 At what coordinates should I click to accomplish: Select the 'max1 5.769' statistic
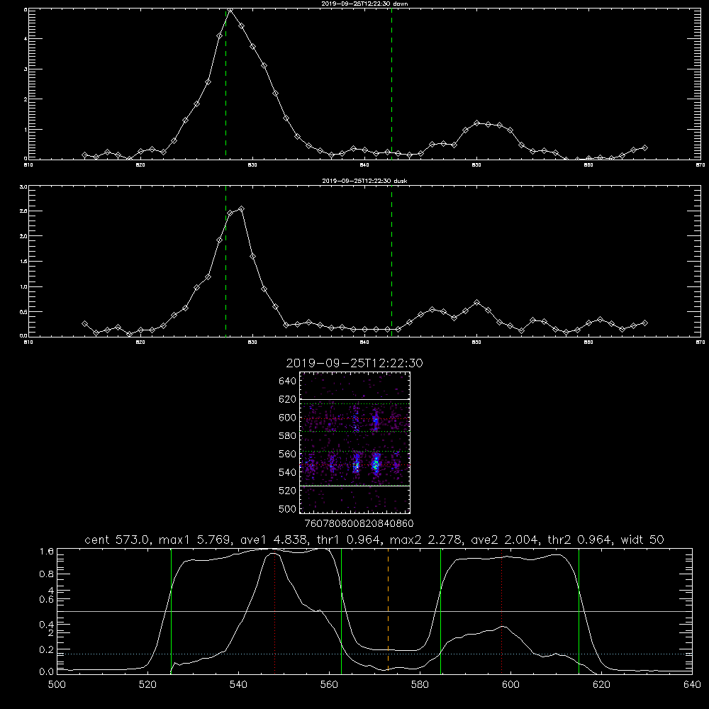[196, 540]
